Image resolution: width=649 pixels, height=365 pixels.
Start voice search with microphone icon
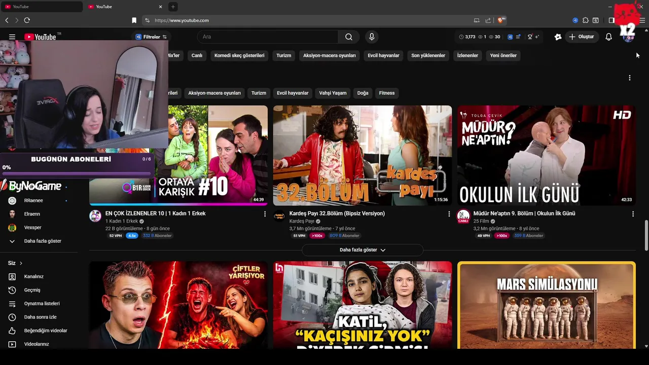[372, 37]
